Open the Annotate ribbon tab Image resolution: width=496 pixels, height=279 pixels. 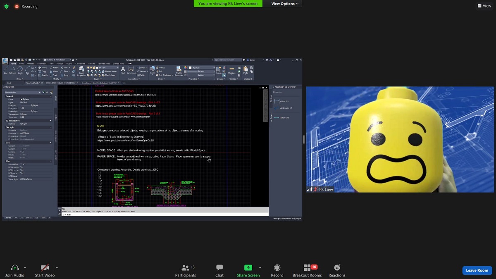pyautogui.click(x=31, y=64)
